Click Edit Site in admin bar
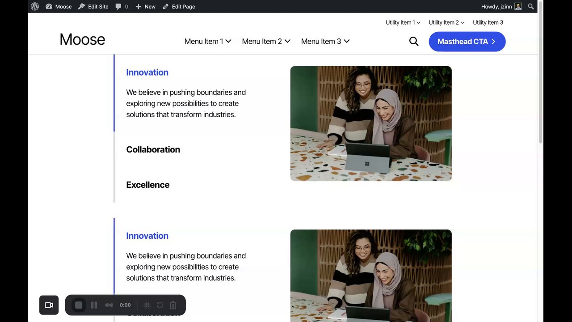This screenshot has width=572, height=322. pyautogui.click(x=93, y=6)
